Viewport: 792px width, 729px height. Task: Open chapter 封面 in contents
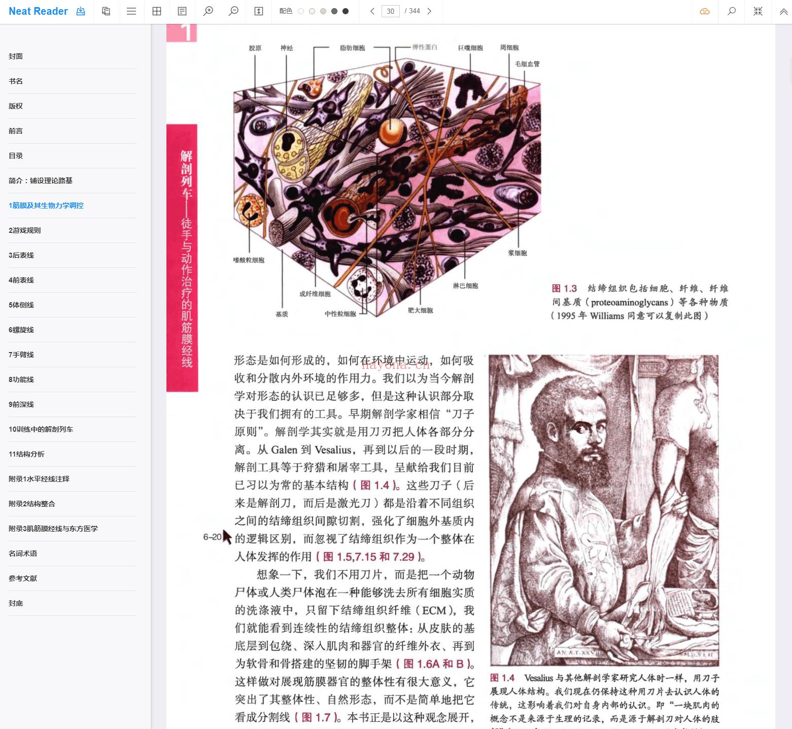click(x=73, y=56)
